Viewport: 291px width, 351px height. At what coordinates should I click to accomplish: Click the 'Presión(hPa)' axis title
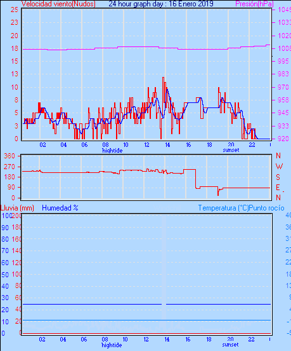click(254, 4)
